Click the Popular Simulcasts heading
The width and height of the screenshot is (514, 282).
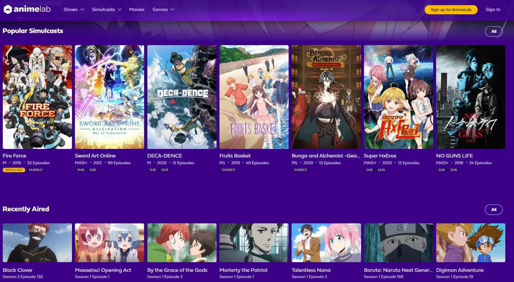(x=33, y=31)
